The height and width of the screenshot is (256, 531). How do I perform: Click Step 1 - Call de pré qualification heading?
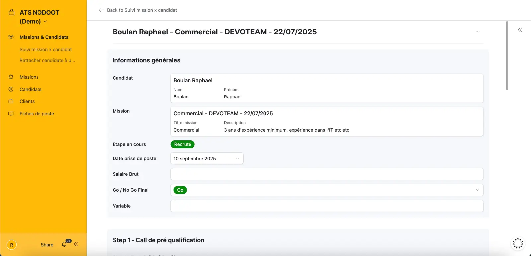(159, 240)
